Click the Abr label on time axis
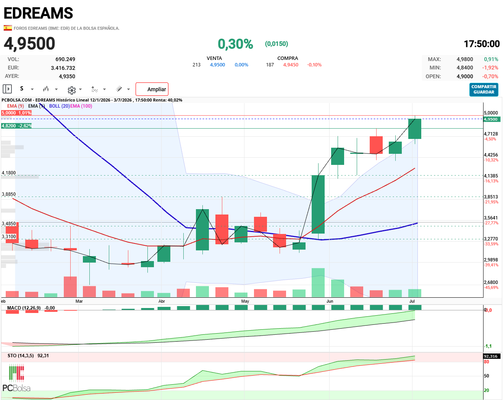This screenshot has height=400, width=503. (162, 301)
